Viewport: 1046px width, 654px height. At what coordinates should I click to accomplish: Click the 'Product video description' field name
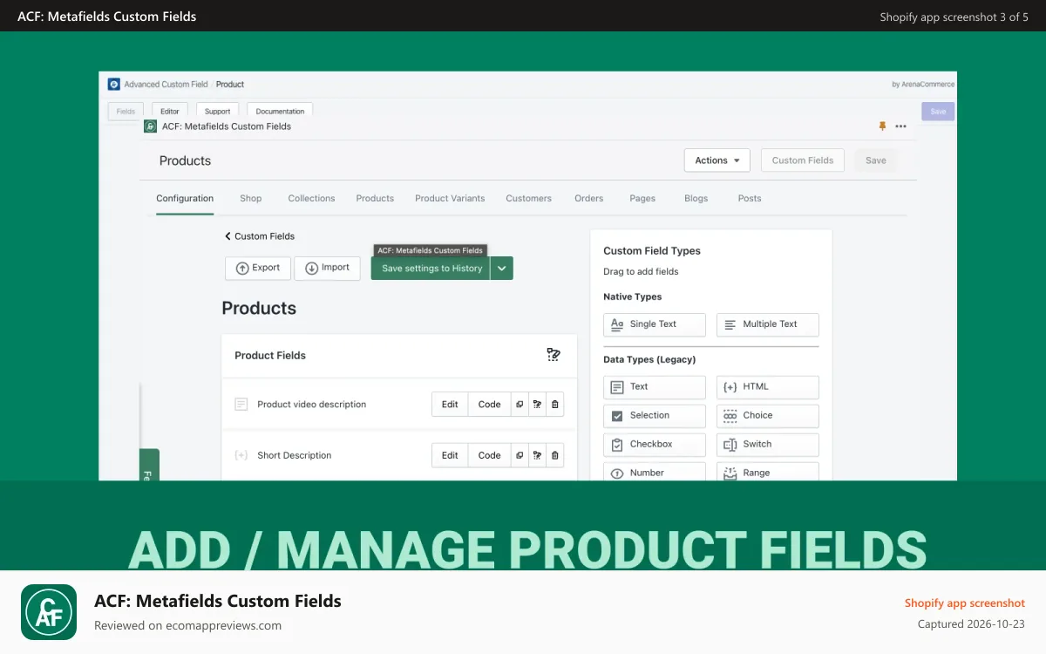(x=312, y=405)
